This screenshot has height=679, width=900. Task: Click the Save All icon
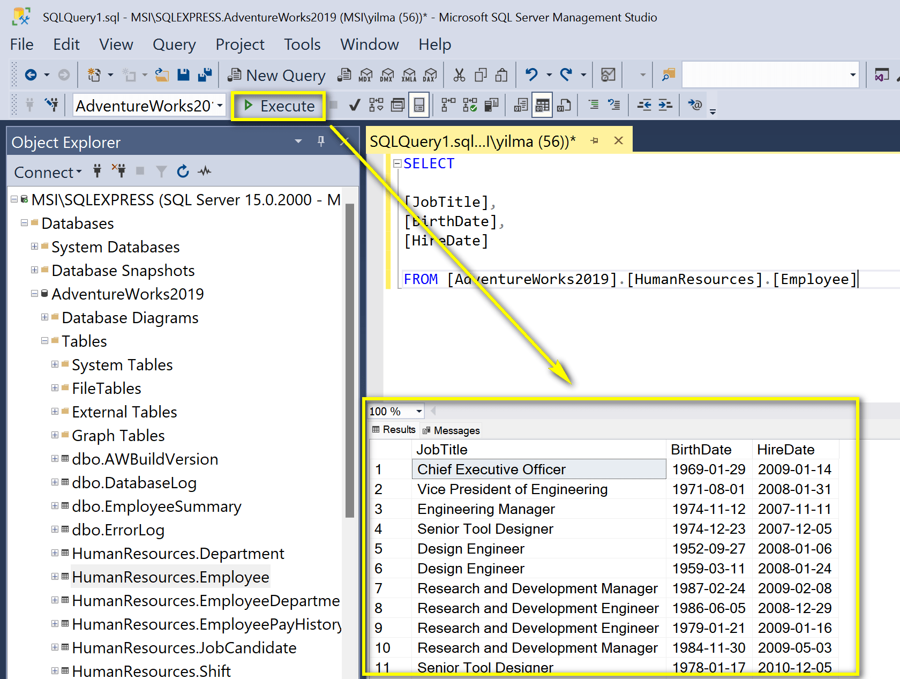(x=205, y=75)
